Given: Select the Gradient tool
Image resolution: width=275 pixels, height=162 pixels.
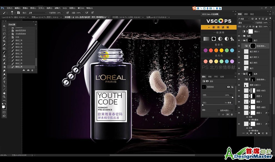Looking at the screenshot, I should click(4, 67).
